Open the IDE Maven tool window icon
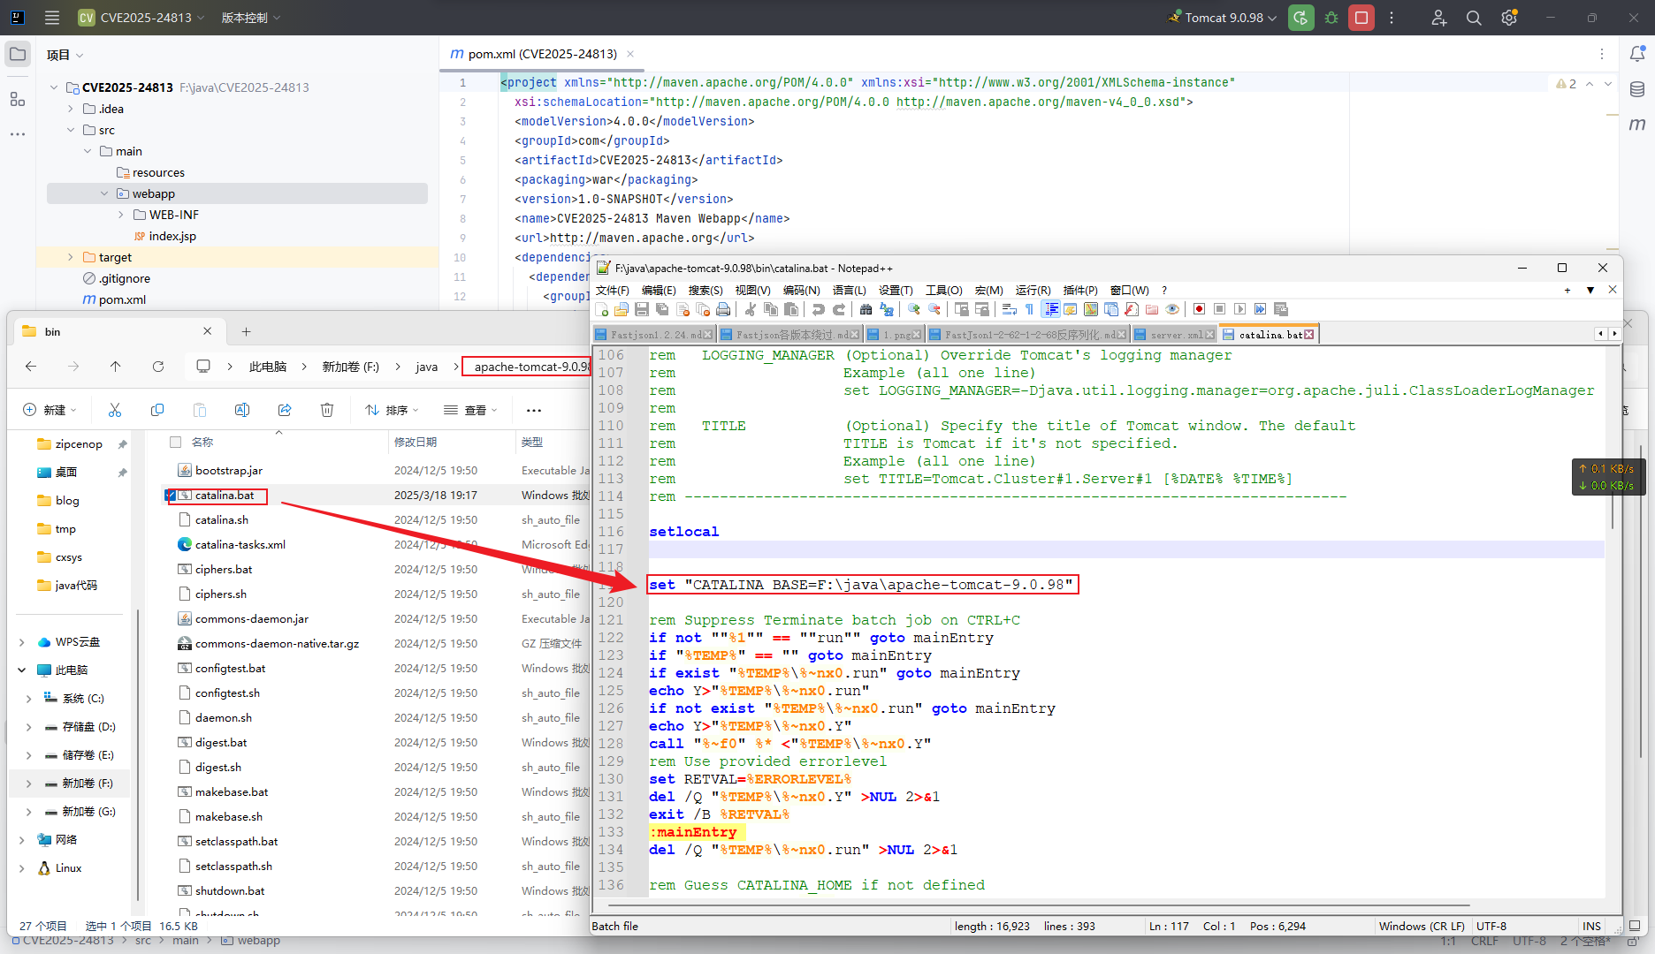This screenshot has height=954, width=1655. 1637,124
